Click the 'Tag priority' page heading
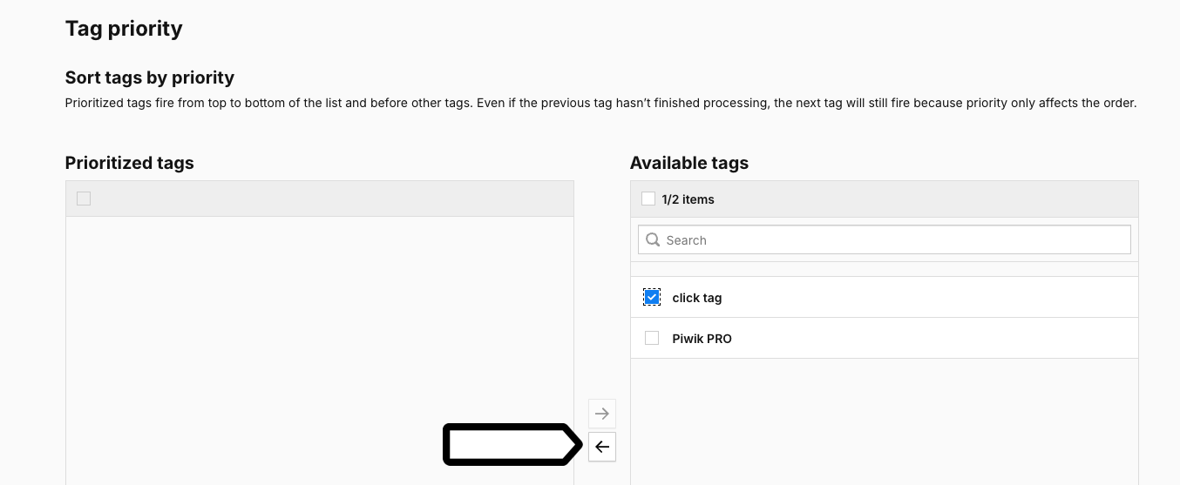The width and height of the screenshot is (1180, 485). point(124,29)
